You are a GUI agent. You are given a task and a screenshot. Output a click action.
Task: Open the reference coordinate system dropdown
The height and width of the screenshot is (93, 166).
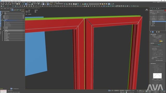point(36,4)
